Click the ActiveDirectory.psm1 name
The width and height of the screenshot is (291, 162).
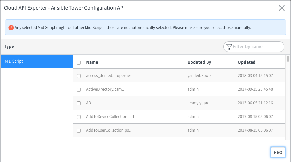click(x=105, y=89)
